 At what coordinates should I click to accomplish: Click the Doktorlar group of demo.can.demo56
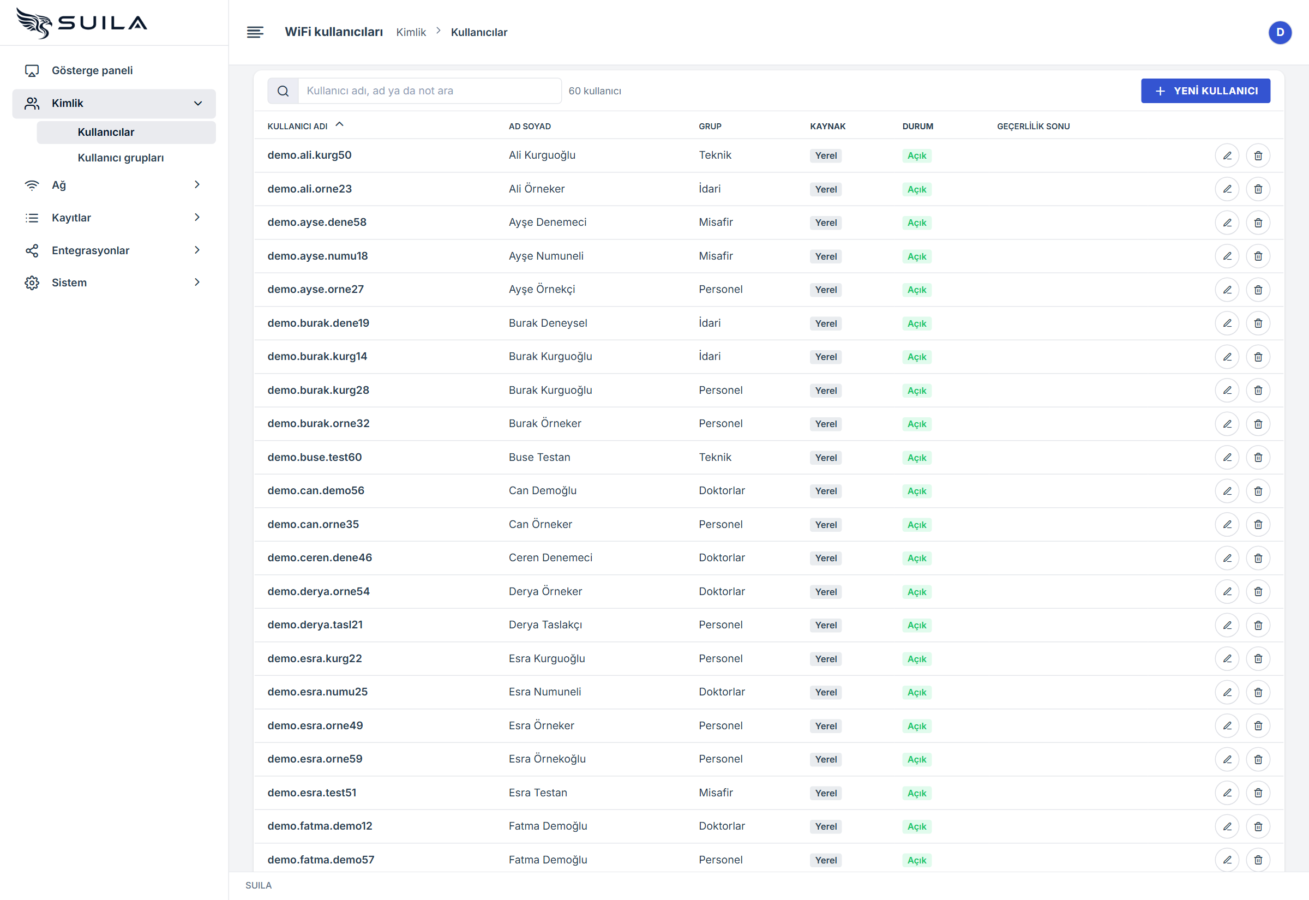pos(722,490)
